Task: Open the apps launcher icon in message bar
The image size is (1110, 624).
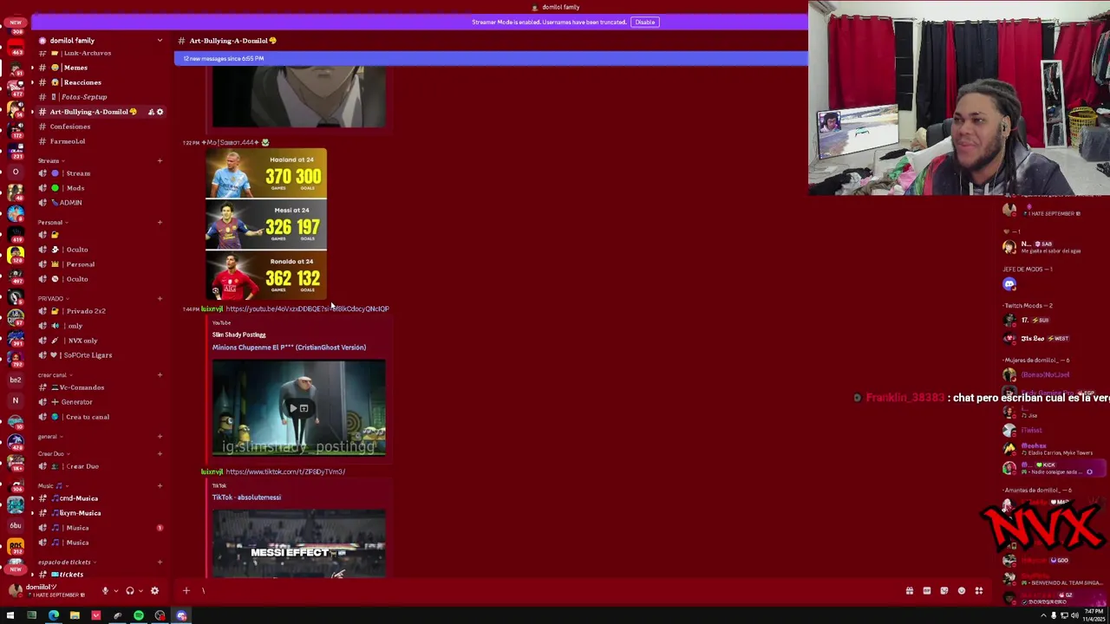Action: (x=979, y=591)
